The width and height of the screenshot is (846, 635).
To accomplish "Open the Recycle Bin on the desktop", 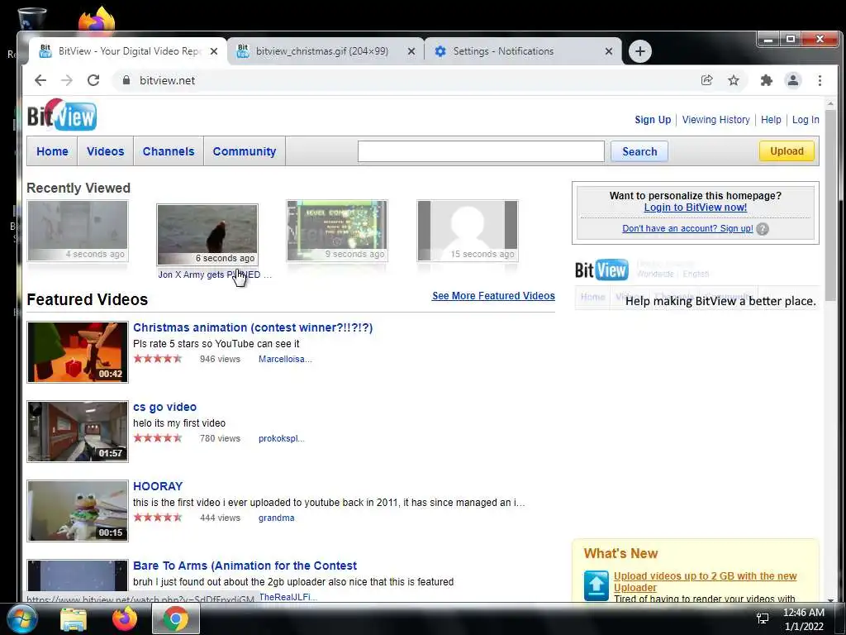I will (x=32, y=19).
